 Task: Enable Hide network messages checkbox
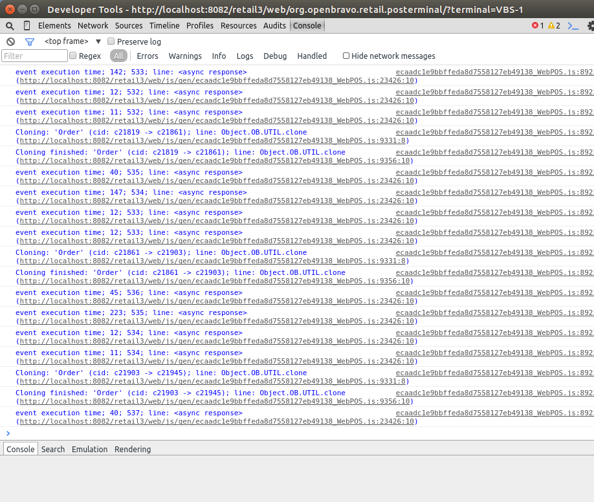click(346, 56)
